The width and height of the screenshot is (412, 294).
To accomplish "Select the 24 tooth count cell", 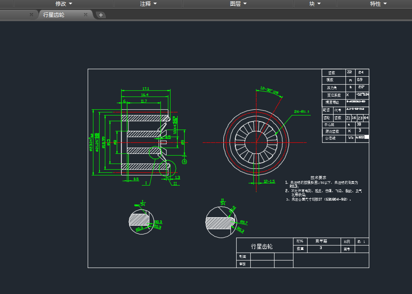I will coord(362,73).
